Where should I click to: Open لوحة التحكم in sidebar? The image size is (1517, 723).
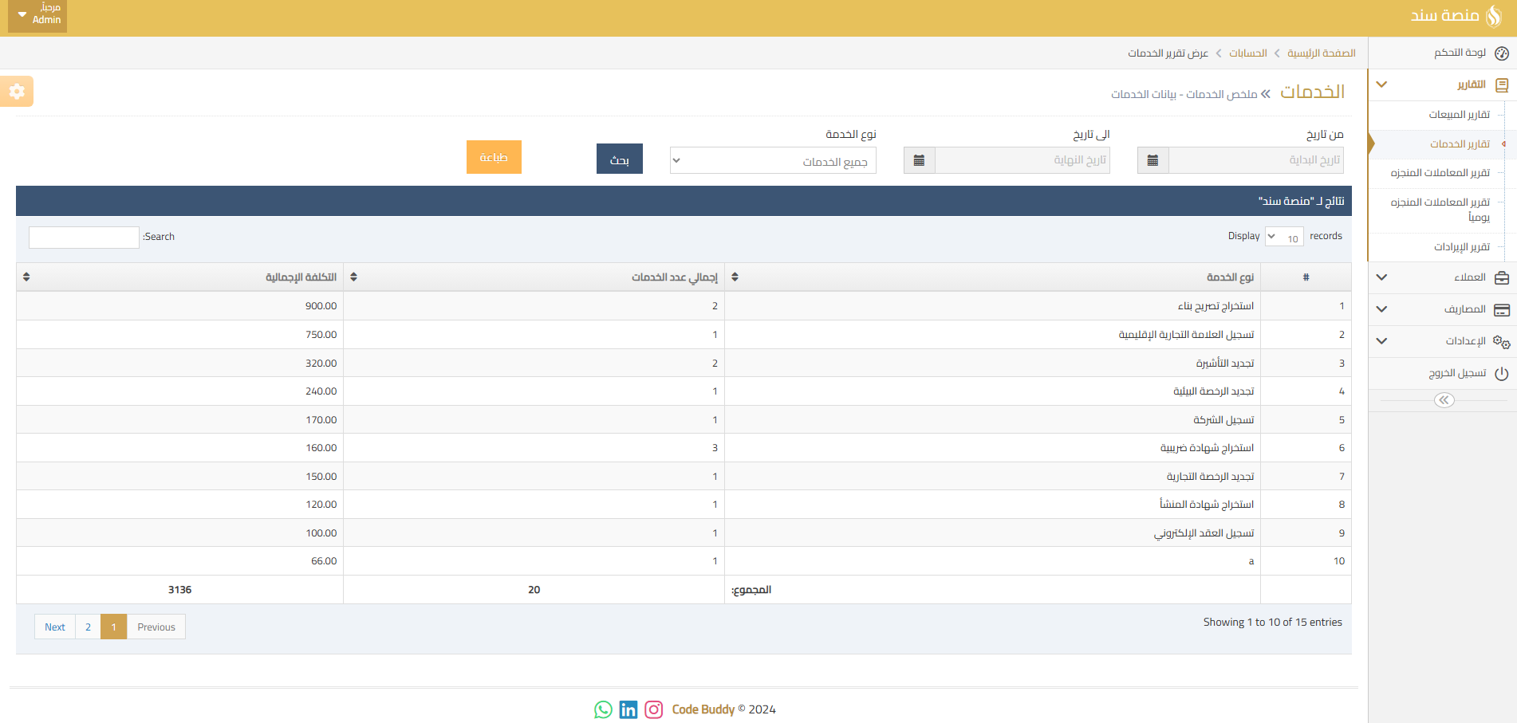point(1460,53)
